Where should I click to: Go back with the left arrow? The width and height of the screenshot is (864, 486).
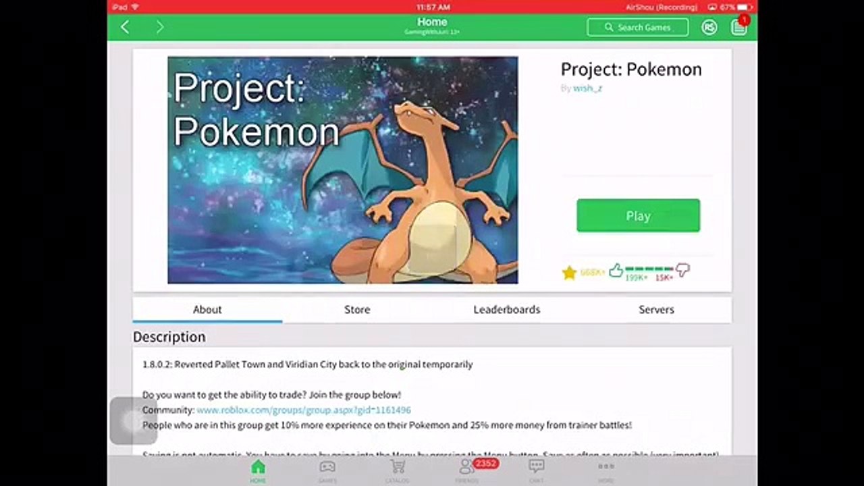coord(125,27)
